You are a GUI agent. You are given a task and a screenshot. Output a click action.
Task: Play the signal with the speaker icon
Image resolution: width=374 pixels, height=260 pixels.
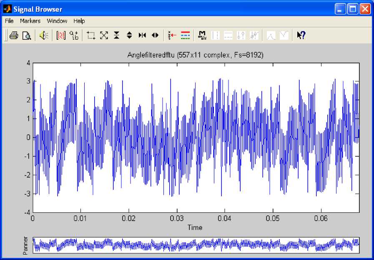43,36
